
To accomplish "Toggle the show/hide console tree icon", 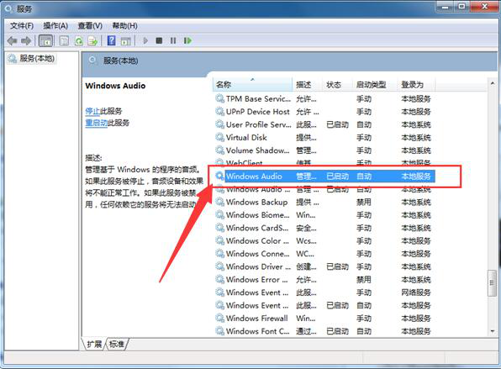I will click(45, 40).
